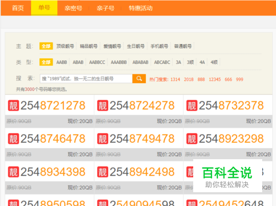The image size is (276, 206).
Task: Click the search input field for numbers
Action: [86, 79]
